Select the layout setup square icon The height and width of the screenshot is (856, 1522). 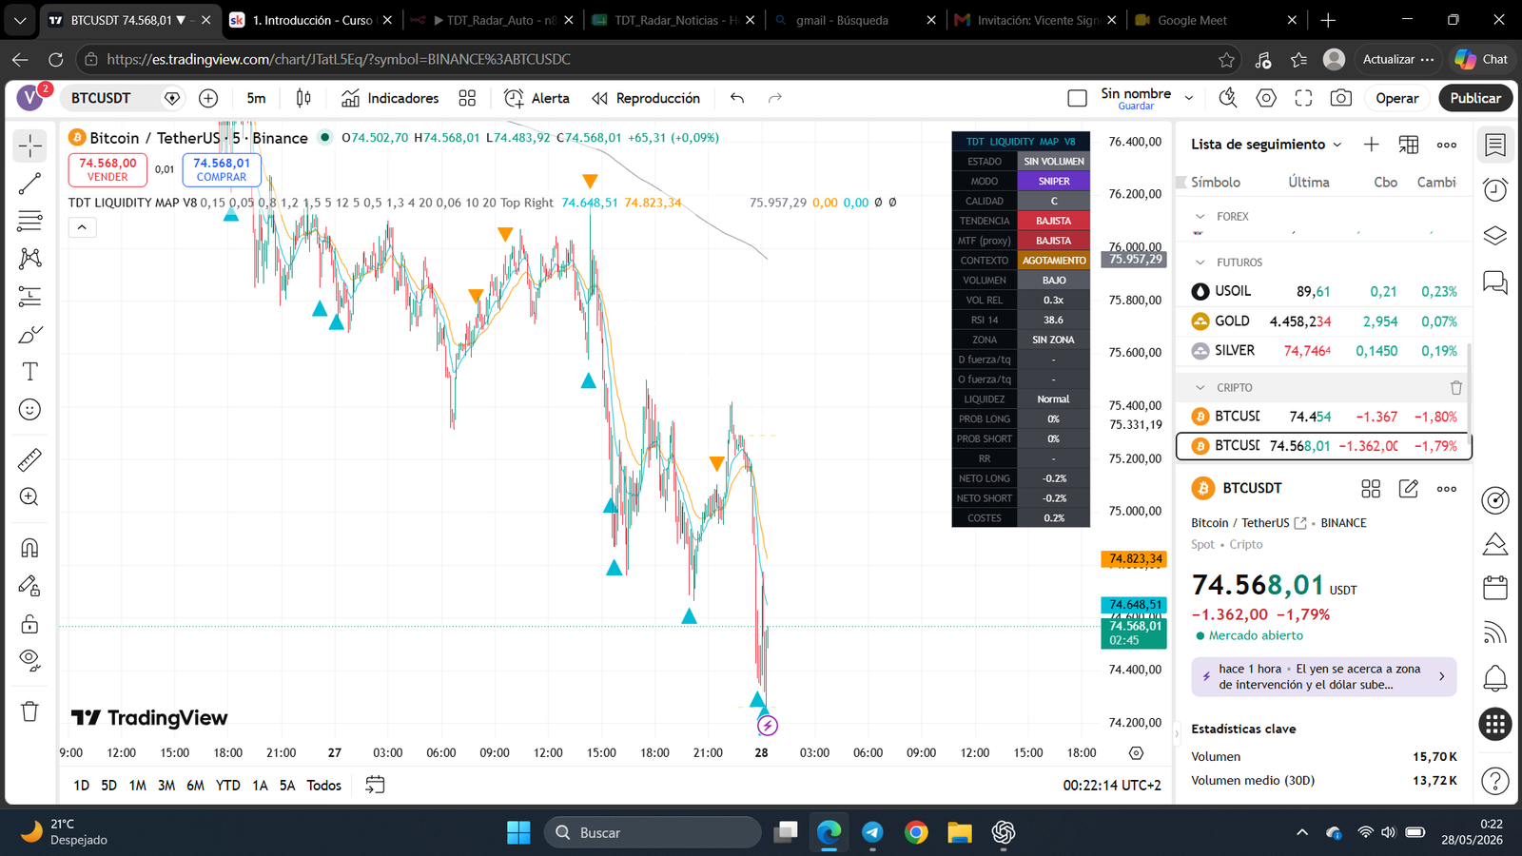[x=1077, y=98]
